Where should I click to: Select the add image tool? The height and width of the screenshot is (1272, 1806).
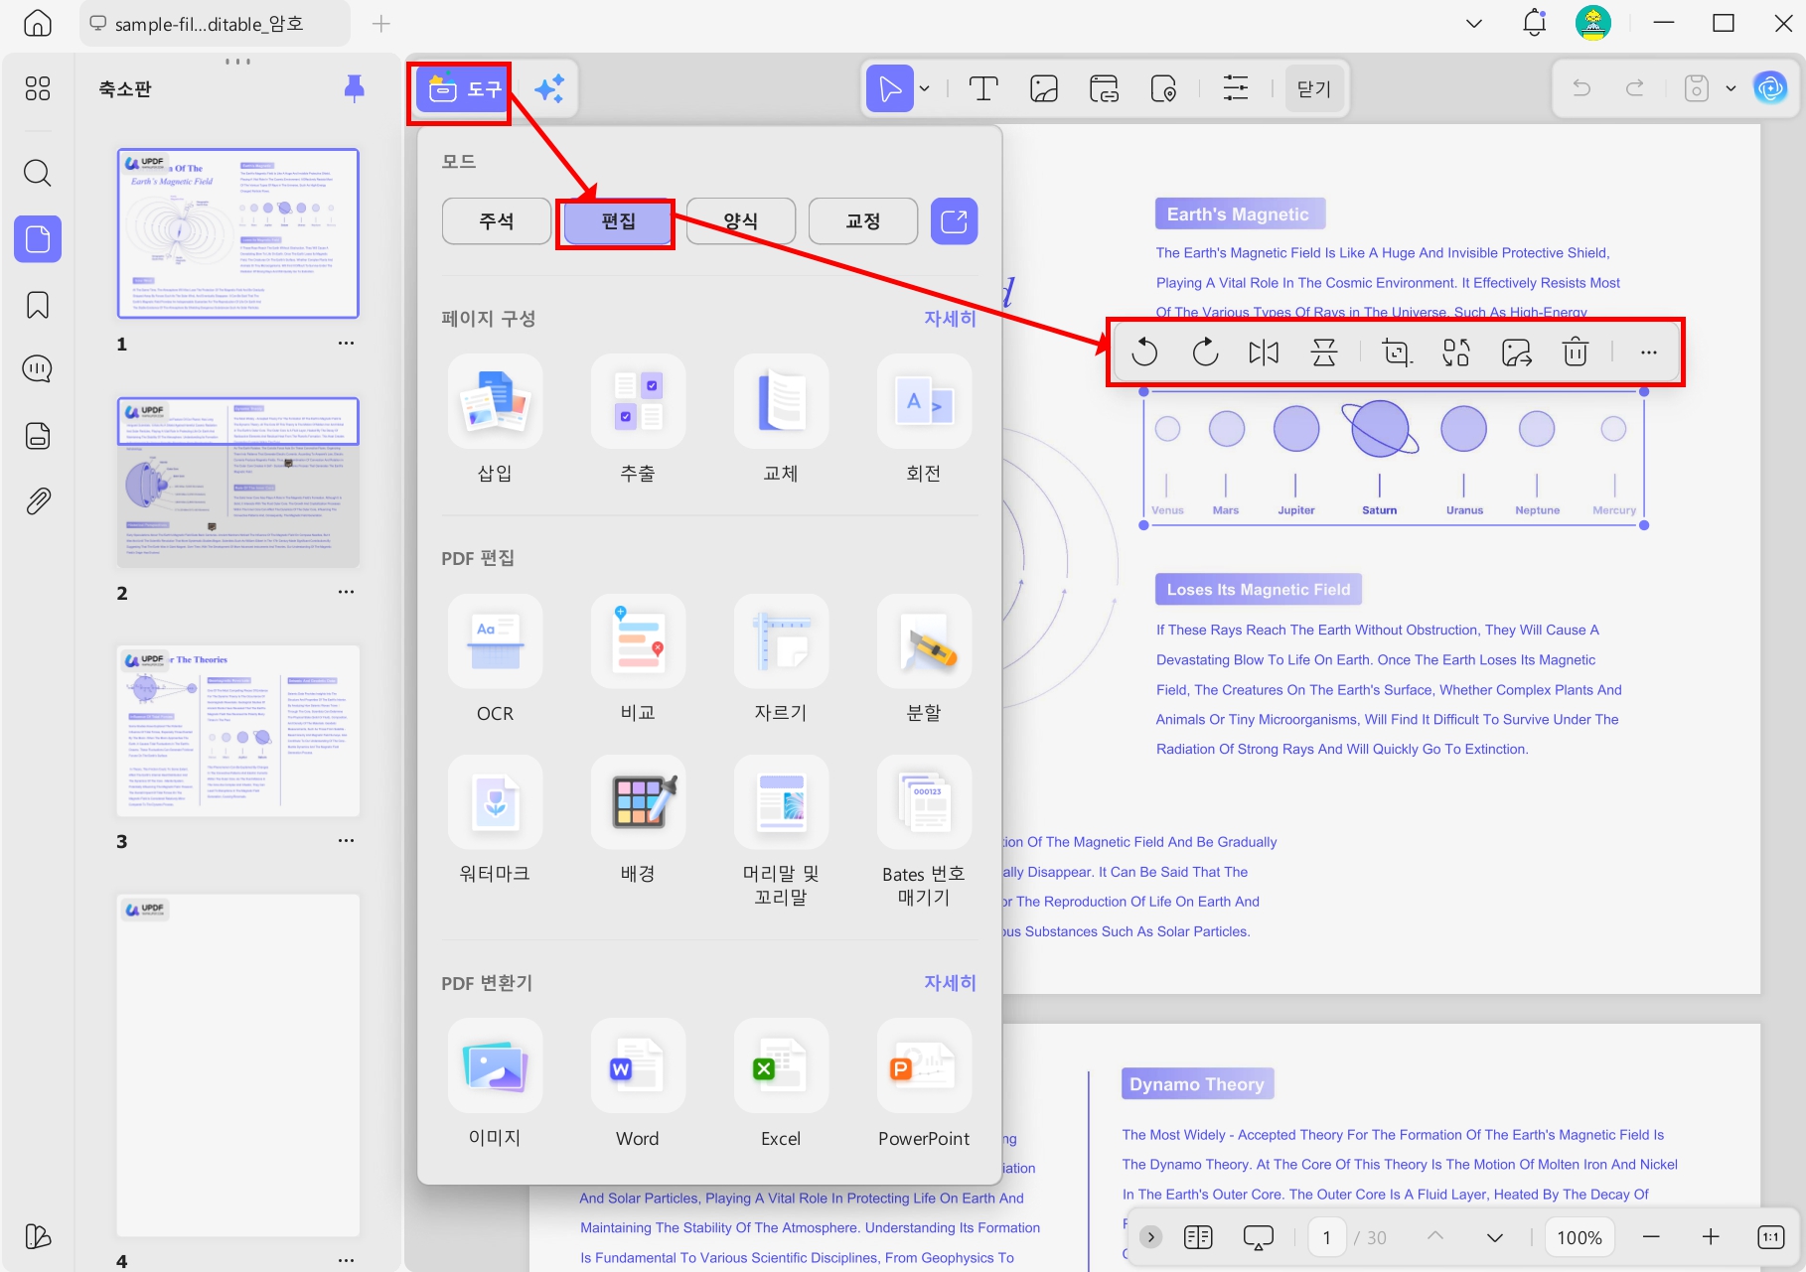tap(1044, 89)
